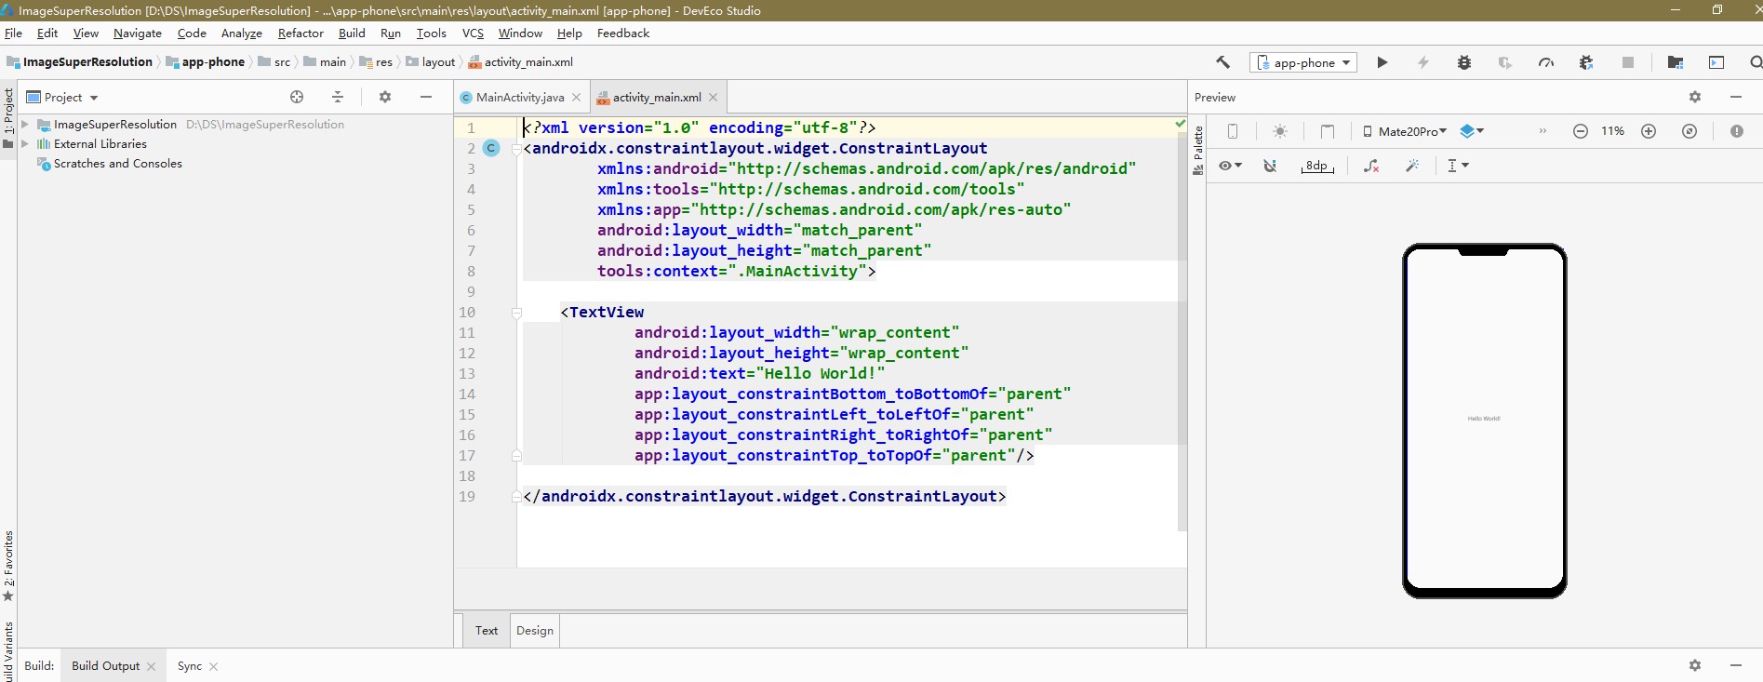Image resolution: width=1763 pixels, height=682 pixels.
Task: Open Mate20Pro device dropdown
Action: click(x=1405, y=131)
